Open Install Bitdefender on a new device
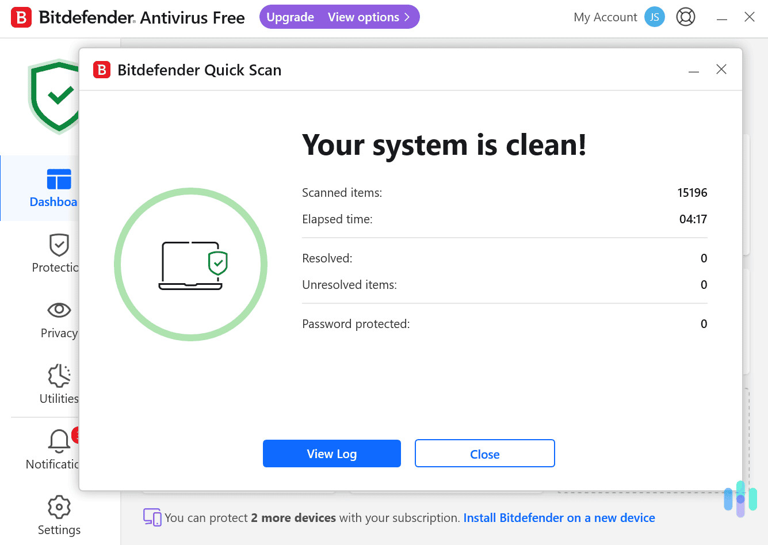 [559, 517]
